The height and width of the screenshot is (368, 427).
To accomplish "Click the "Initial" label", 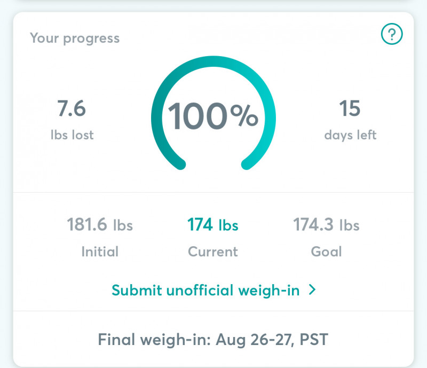I will click(100, 251).
